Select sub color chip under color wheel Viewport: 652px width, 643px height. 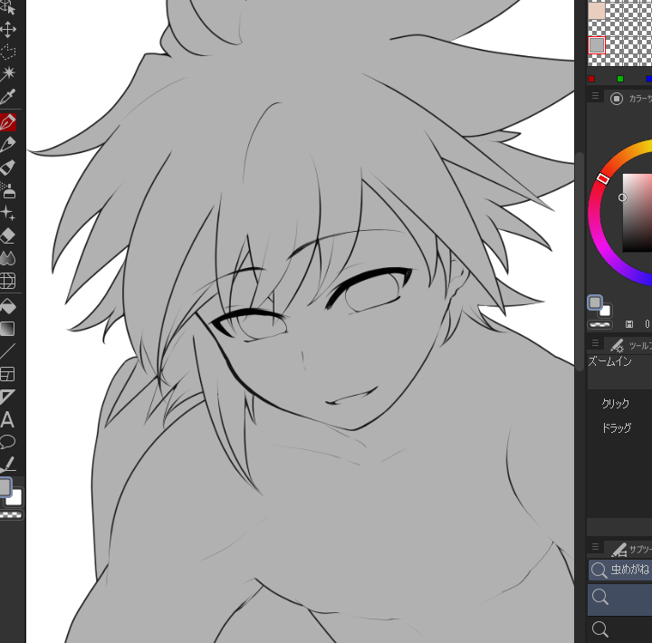pos(605,311)
